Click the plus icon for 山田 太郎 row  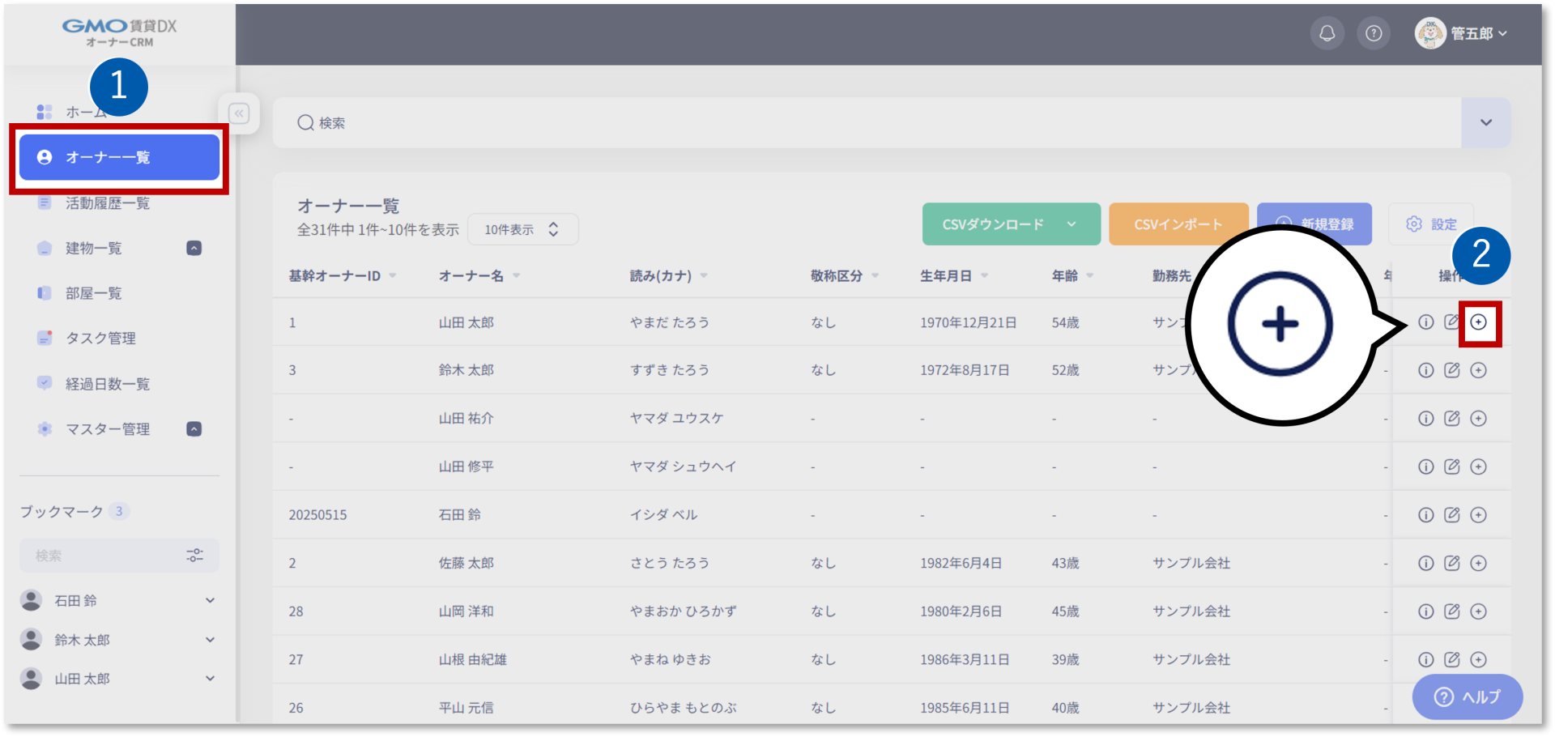(1479, 322)
